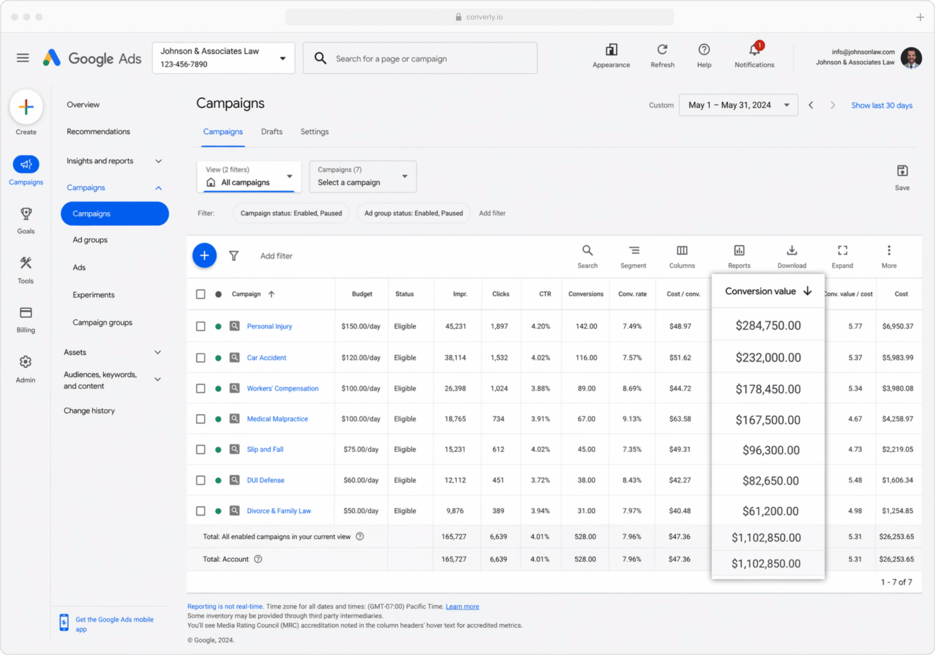Tick the DUI Defense row checkbox
The width and height of the screenshot is (935, 655).
200,480
